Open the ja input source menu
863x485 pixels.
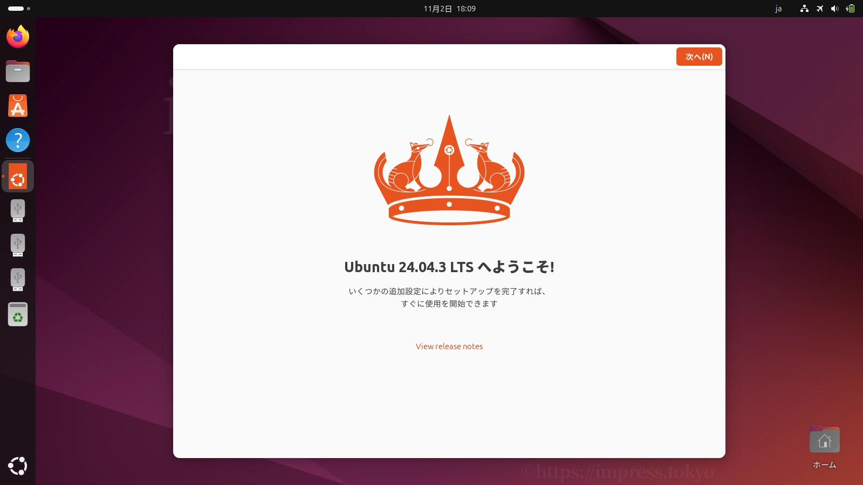[x=778, y=9]
